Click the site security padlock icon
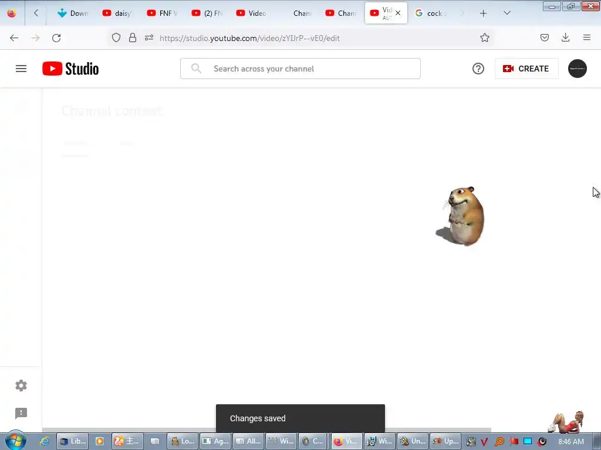Viewport: 601px width, 450px height. click(133, 38)
